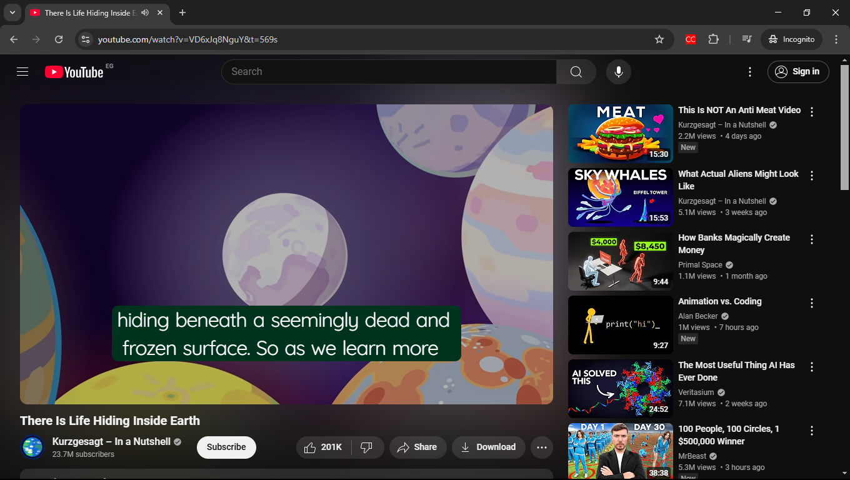The image size is (850, 480).
Task: Select the address bar URL
Action: click(x=187, y=39)
